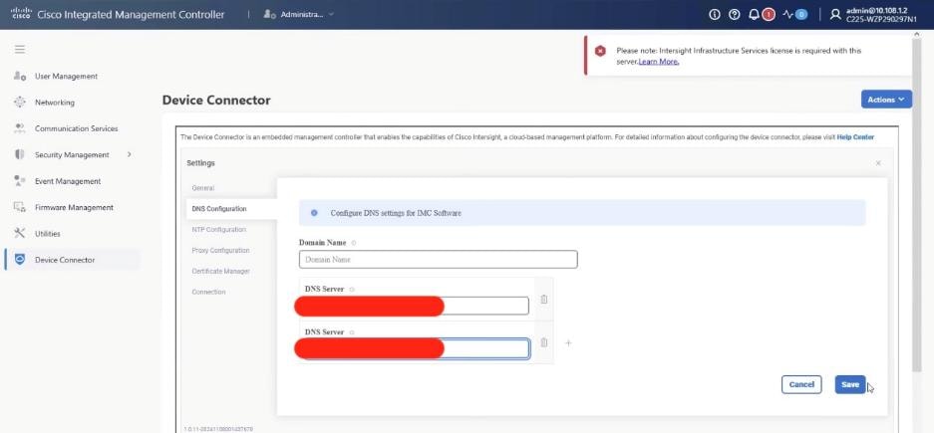Click the Cisco logo
Screen dimensions: 934x433
click(x=21, y=14)
